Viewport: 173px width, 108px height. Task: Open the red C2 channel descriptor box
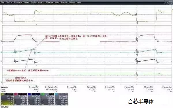pos(21,99)
